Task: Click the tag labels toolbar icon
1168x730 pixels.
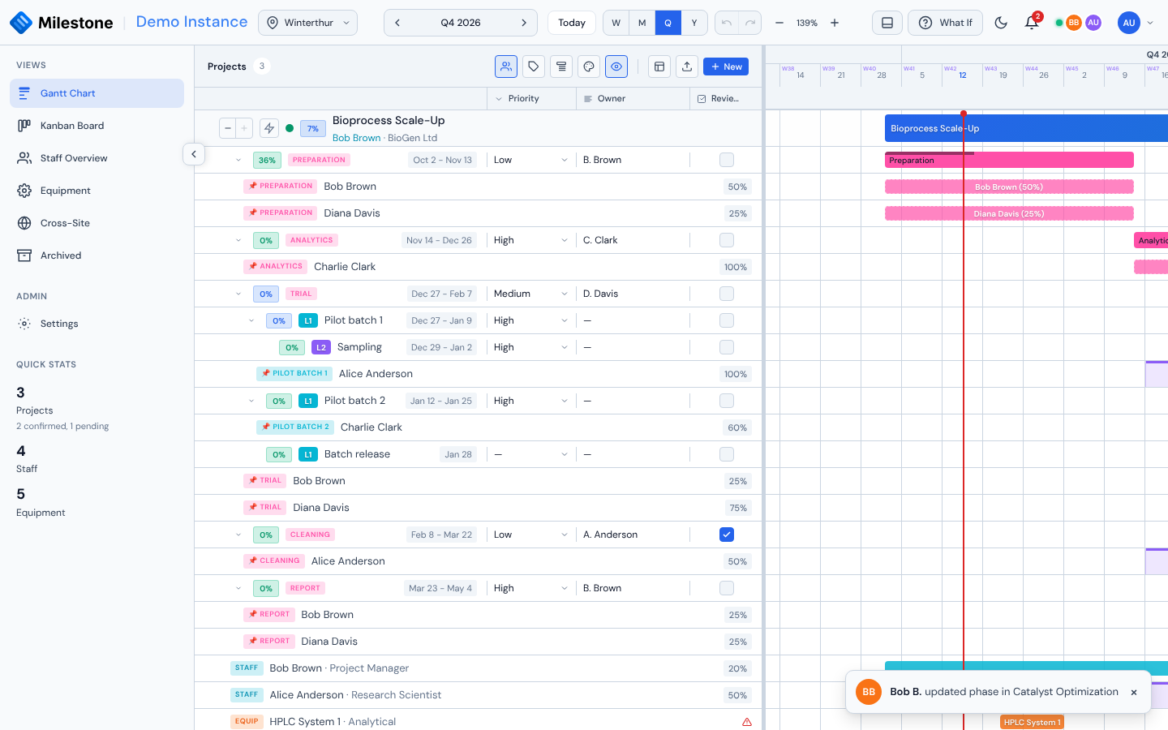Action: (534, 67)
